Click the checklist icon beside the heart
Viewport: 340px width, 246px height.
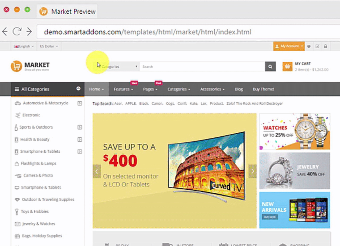pos(317,46)
